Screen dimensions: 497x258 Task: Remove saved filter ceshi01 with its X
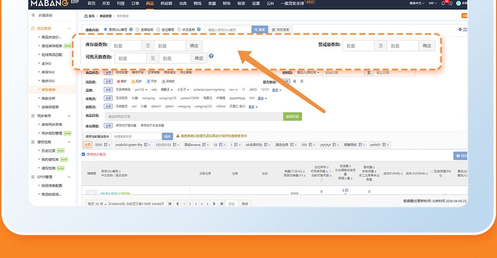point(388,145)
